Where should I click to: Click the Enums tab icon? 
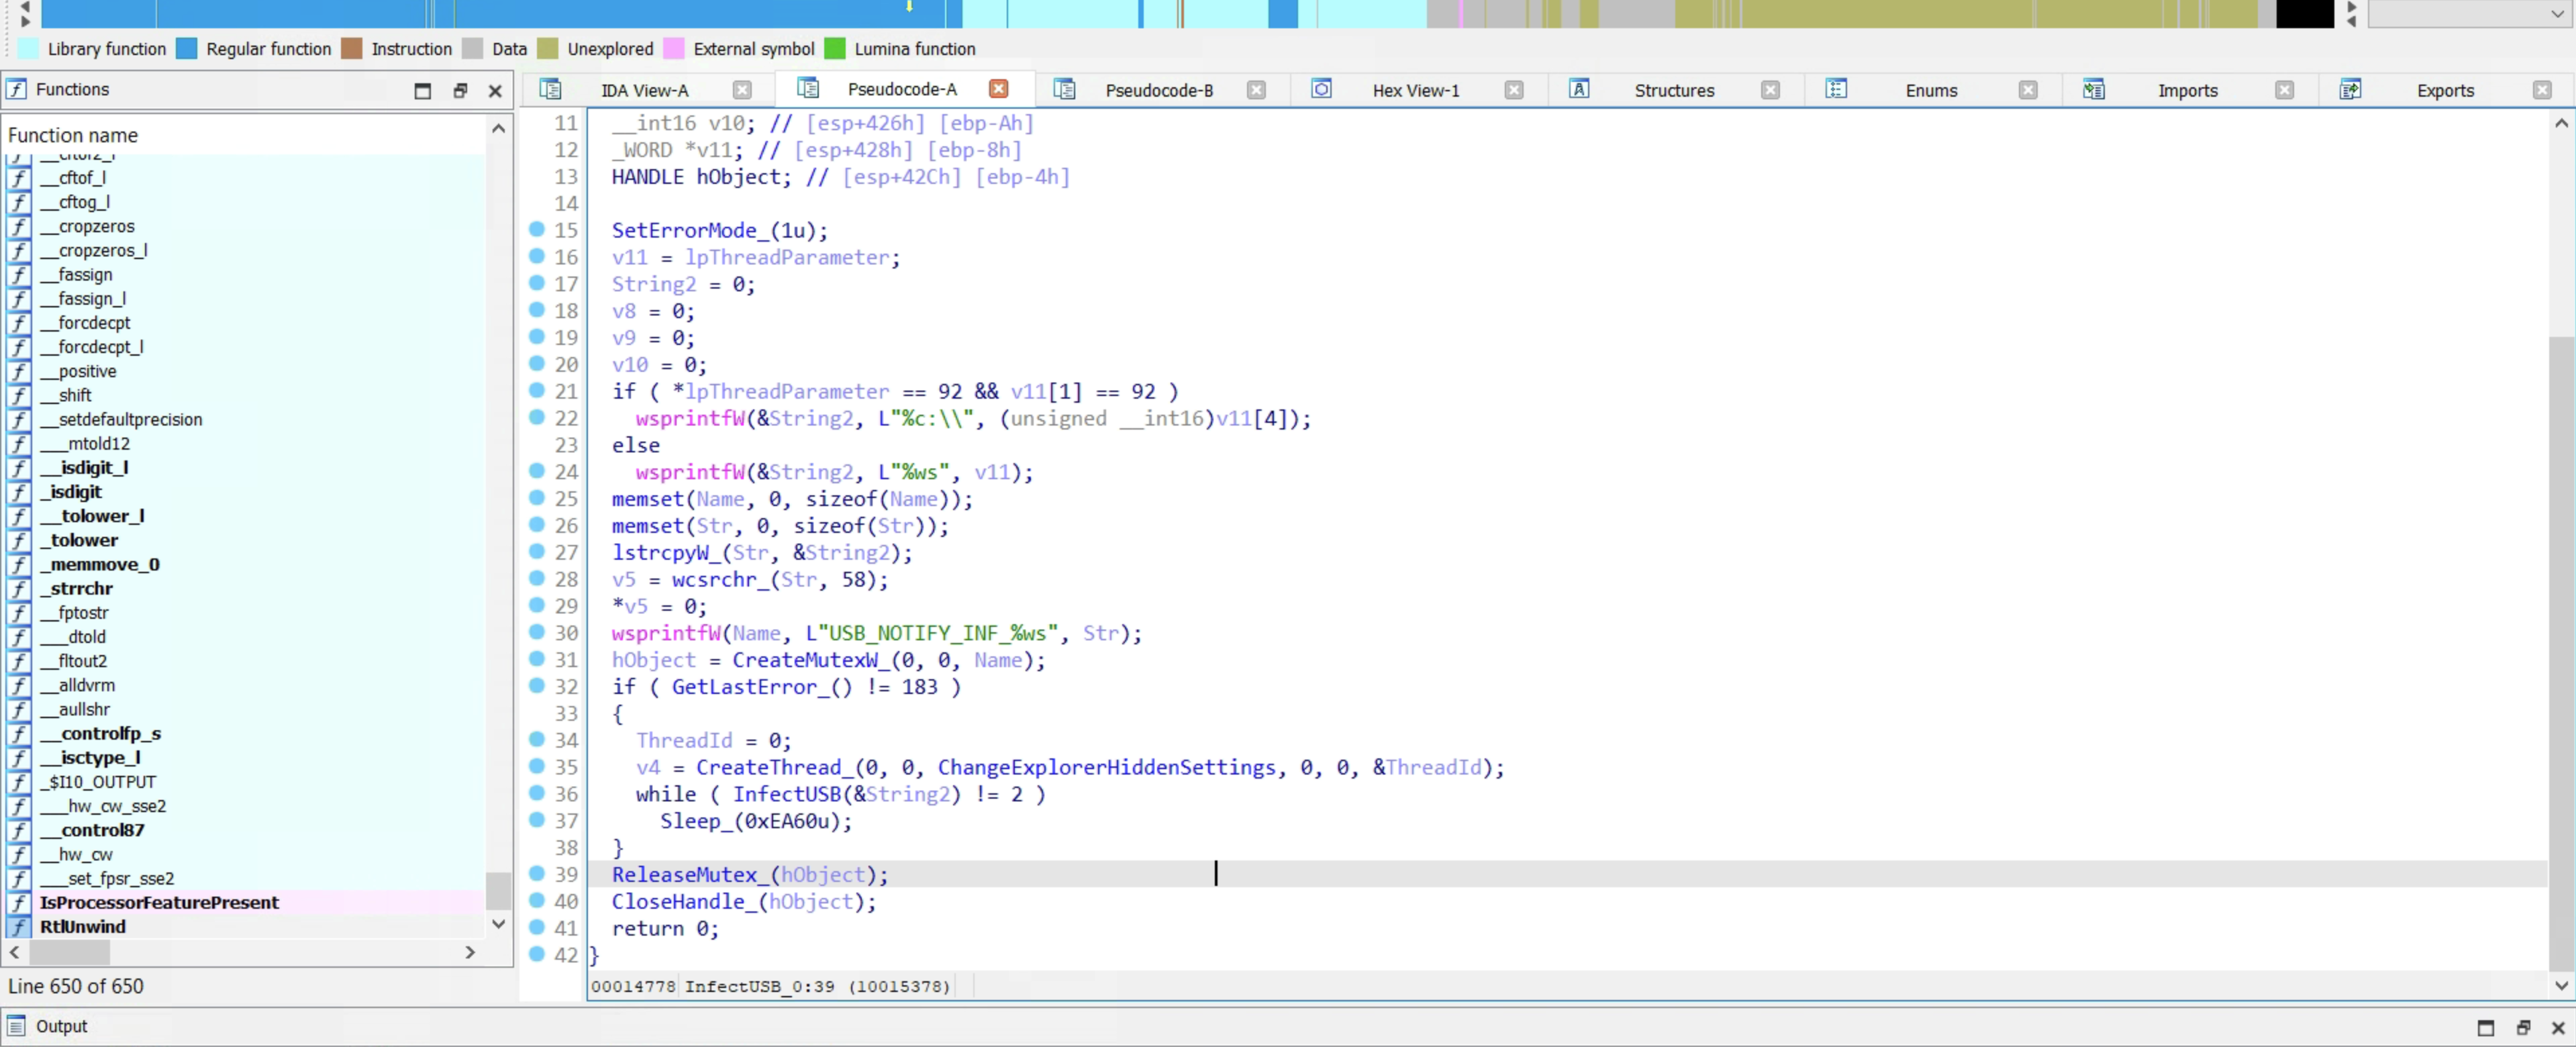tap(1836, 89)
